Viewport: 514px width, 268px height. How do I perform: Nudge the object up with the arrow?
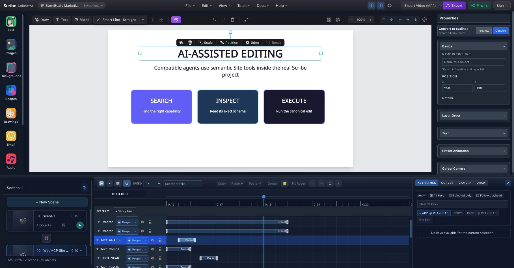384,20
